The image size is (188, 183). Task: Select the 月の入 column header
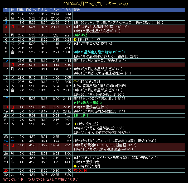tap(66, 10)
